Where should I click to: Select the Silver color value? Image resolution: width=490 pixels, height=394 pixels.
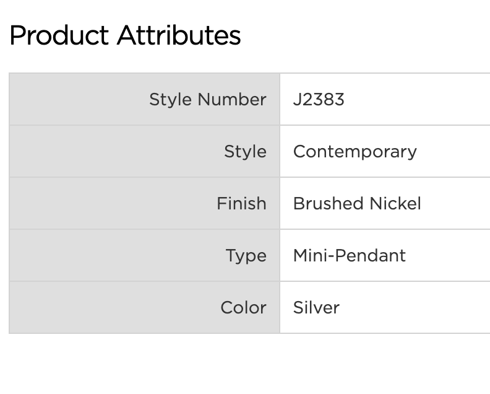coord(316,307)
